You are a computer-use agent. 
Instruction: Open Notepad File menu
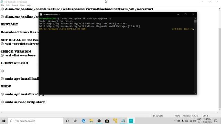(2, 6)
